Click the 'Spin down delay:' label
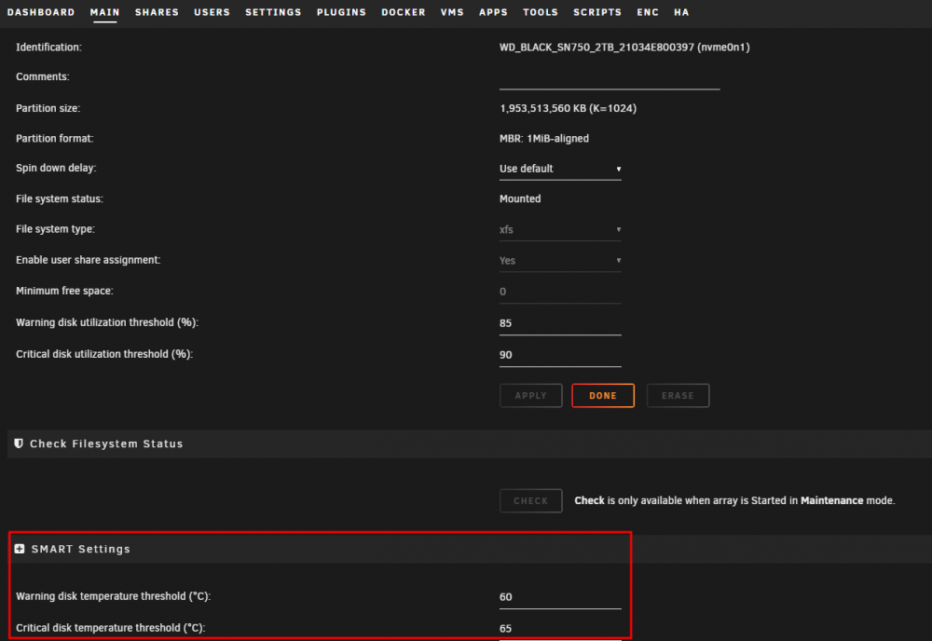The image size is (932, 641). coord(56,168)
